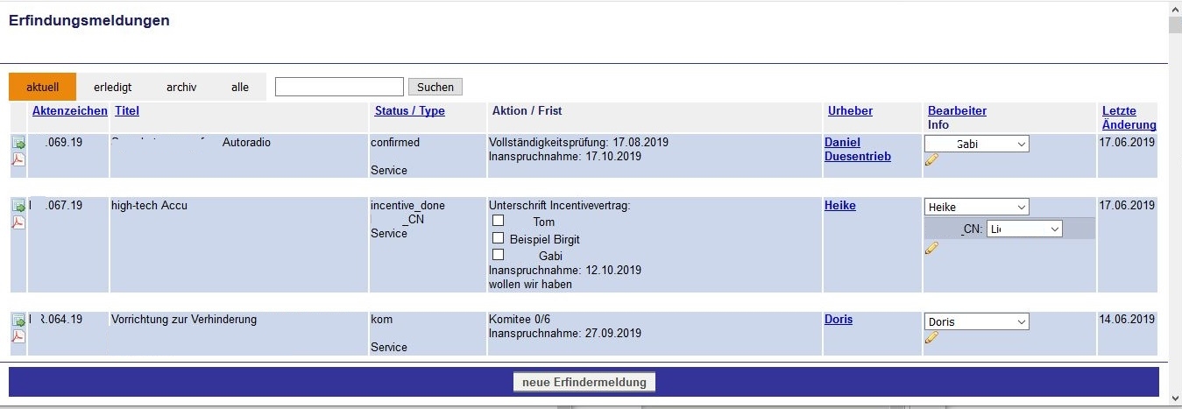The width and height of the screenshot is (1182, 409).
Task: Open the PDF of the high-tech Accu entry
Action: pyautogui.click(x=18, y=222)
